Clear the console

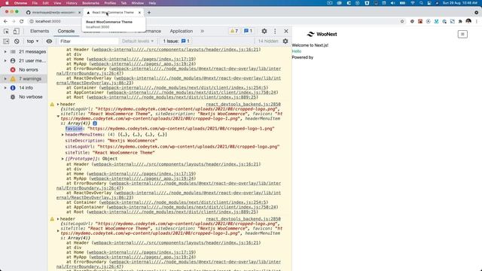17,41
